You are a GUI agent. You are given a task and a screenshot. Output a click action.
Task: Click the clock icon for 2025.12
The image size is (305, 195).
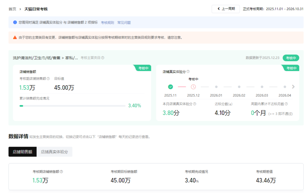tap(193, 87)
